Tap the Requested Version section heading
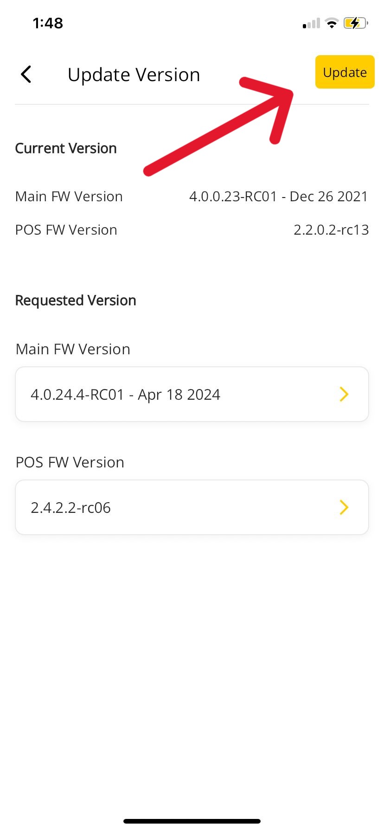The image size is (384, 831). (76, 300)
